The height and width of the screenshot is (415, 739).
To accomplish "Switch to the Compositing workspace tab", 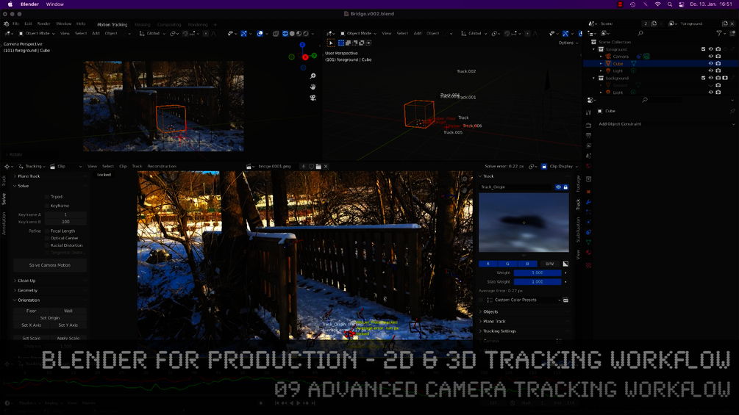I will pos(168,24).
